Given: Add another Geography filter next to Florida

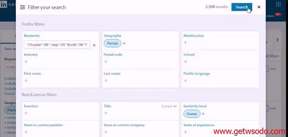Looking at the screenshot, I should tap(124, 43).
